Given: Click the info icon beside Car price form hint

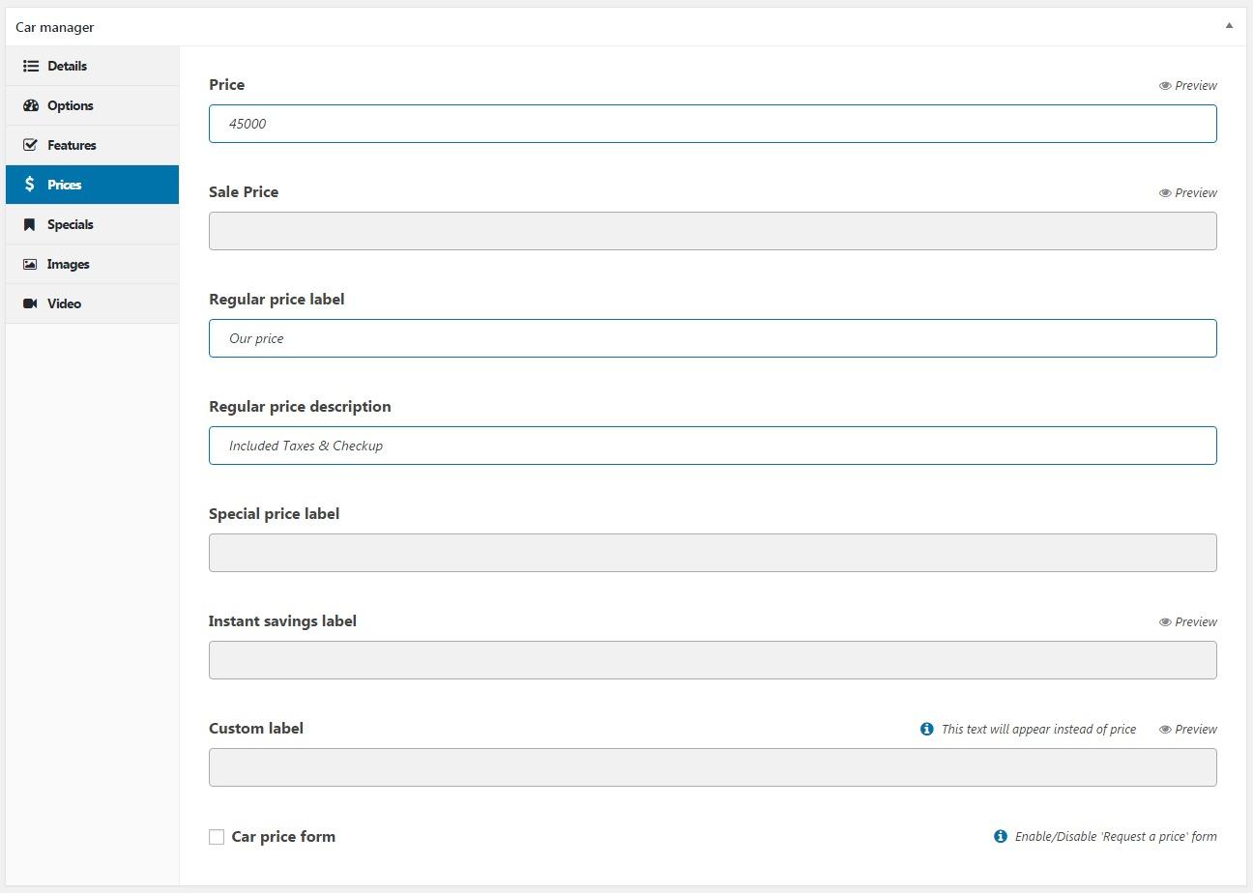Looking at the screenshot, I should (x=1000, y=837).
